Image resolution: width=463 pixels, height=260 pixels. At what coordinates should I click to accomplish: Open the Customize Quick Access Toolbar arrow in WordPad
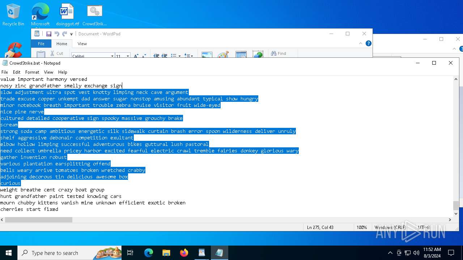click(x=71, y=34)
